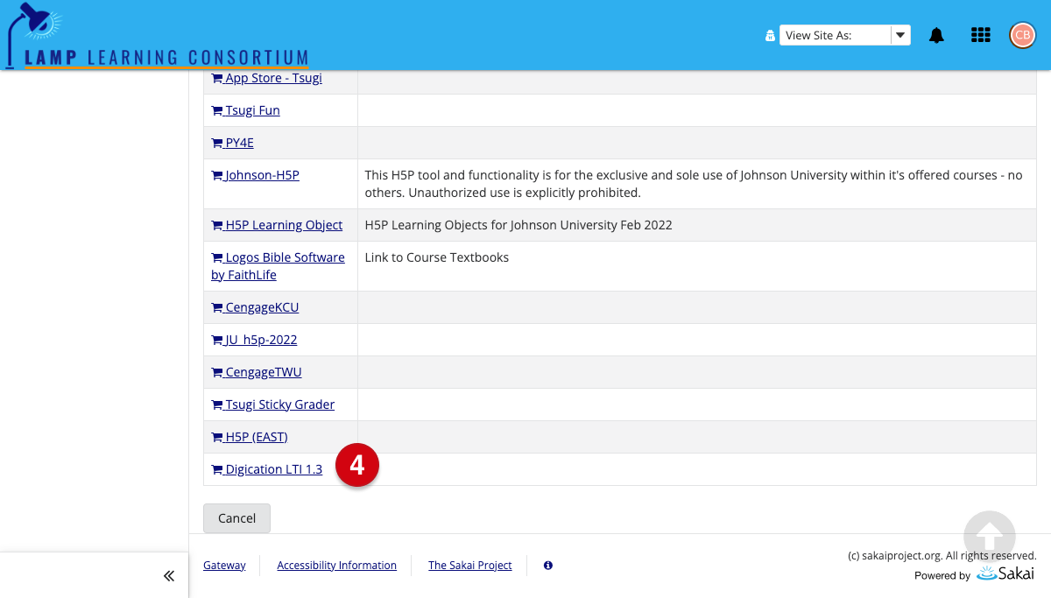Open The Sakai Project footer link

[x=470, y=566]
